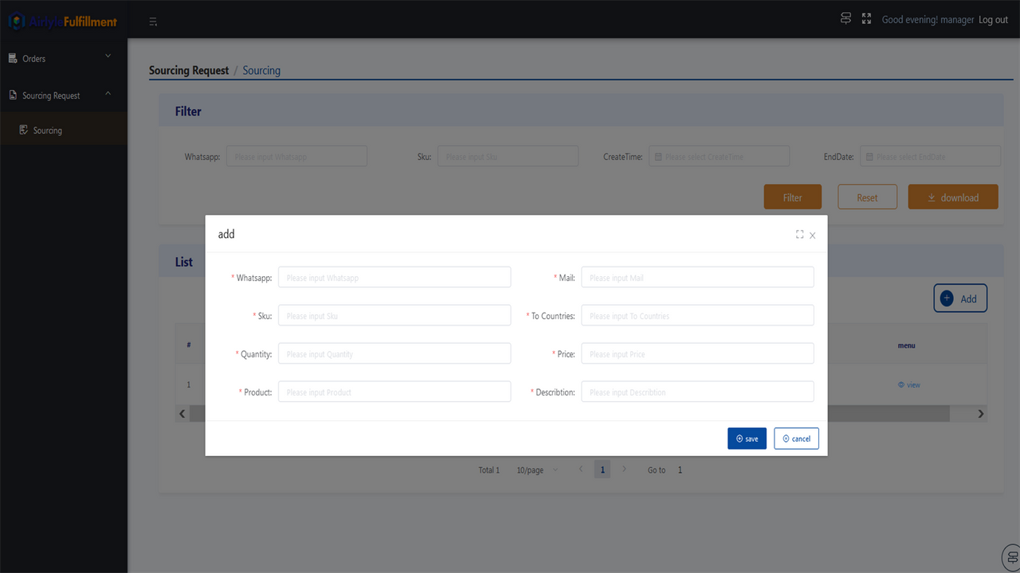Screen dimensions: 1020x573
Task: Click the Orders icon in the sidebar
Action: point(11,57)
